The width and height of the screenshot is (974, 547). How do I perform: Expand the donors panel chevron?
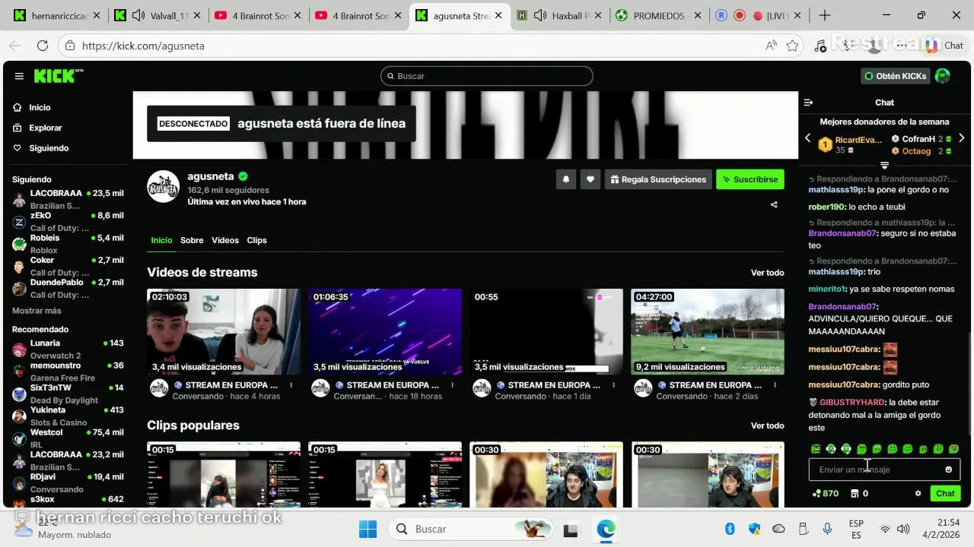[x=884, y=166]
